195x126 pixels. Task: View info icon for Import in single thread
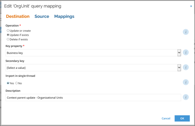[186, 82]
